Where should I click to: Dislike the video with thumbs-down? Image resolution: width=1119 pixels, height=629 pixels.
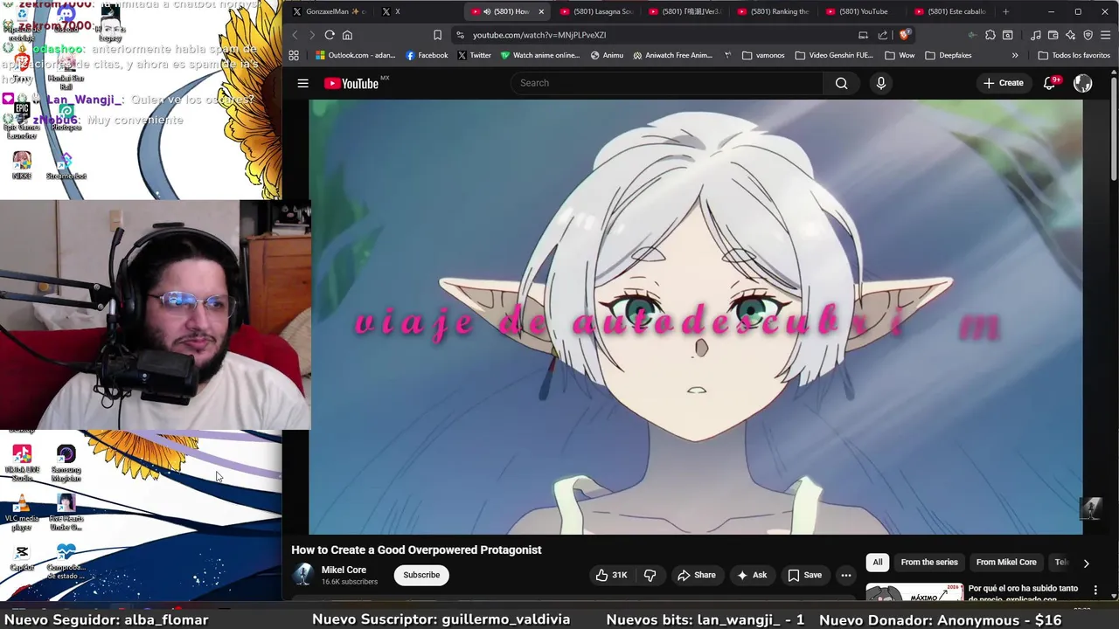tap(650, 575)
